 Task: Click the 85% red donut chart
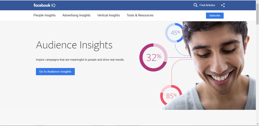coord(171,96)
